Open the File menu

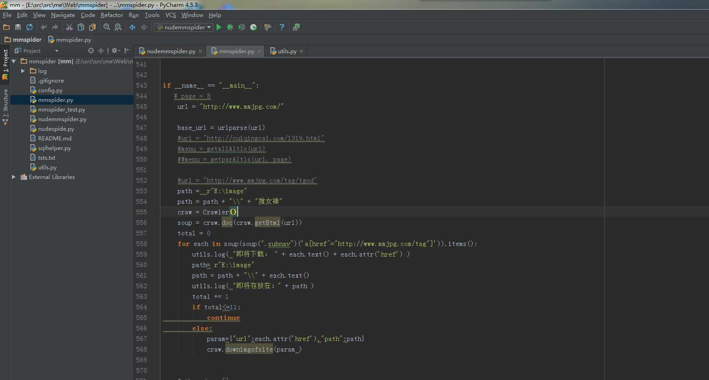coord(7,15)
